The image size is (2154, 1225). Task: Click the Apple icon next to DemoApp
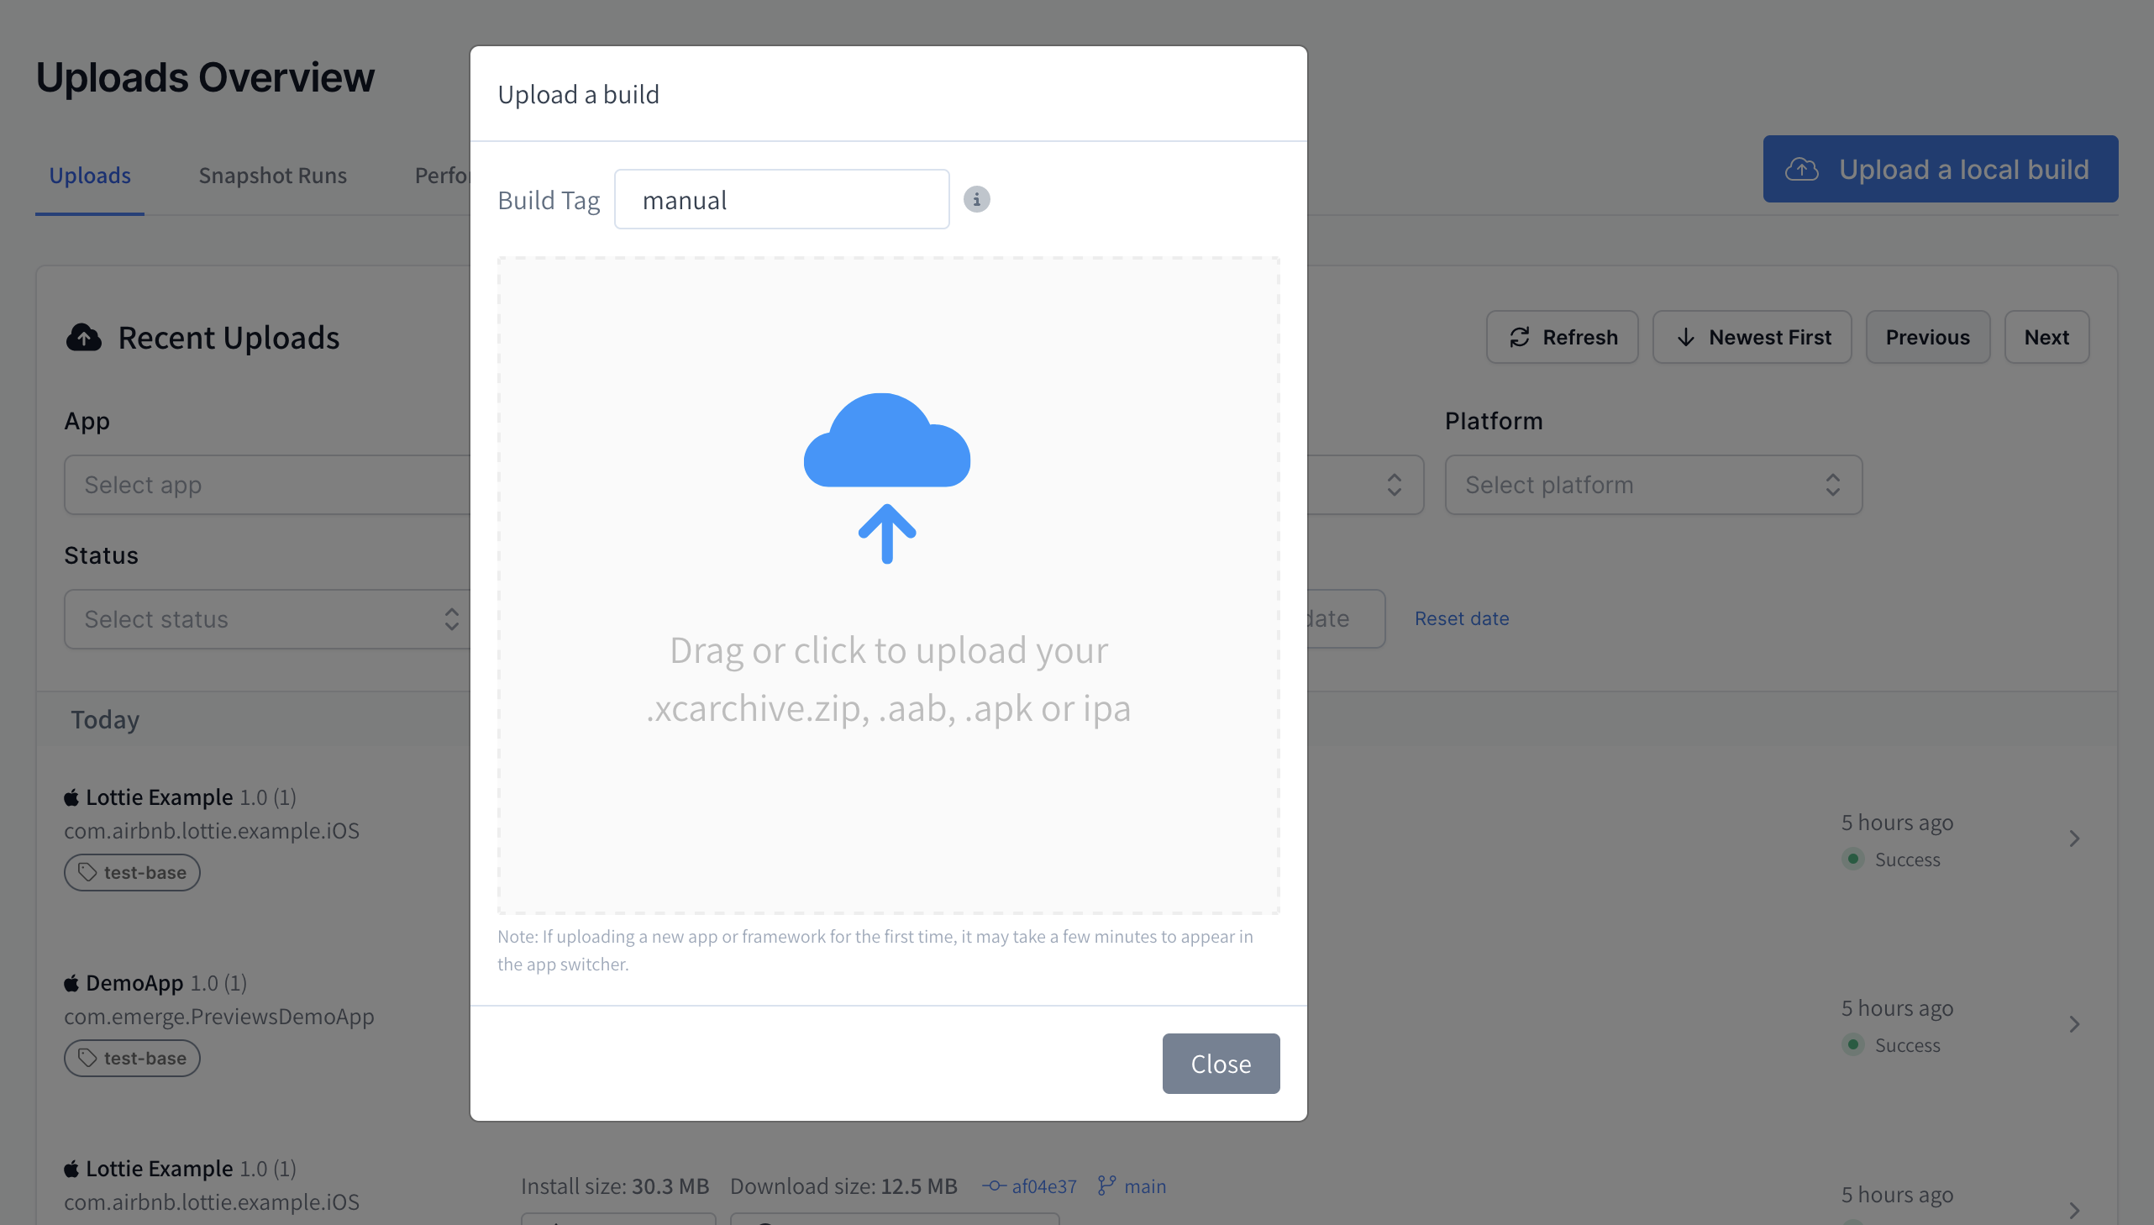71,983
